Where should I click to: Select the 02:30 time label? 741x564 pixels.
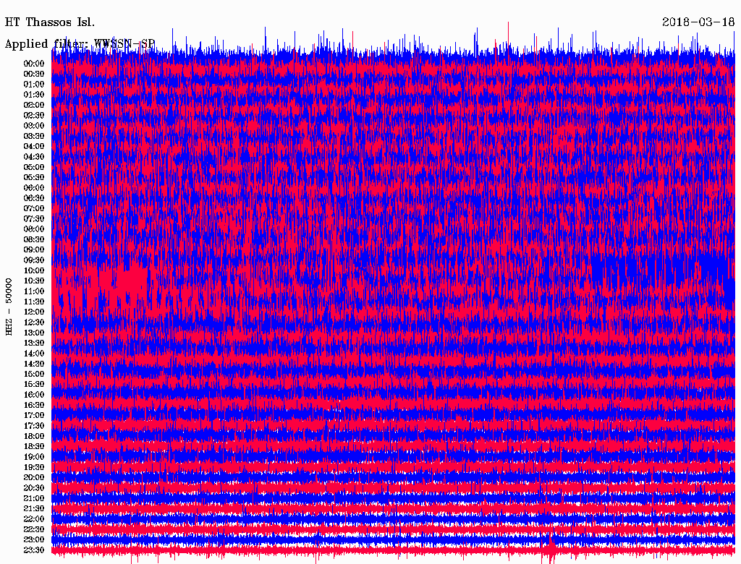tap(34, 115)
